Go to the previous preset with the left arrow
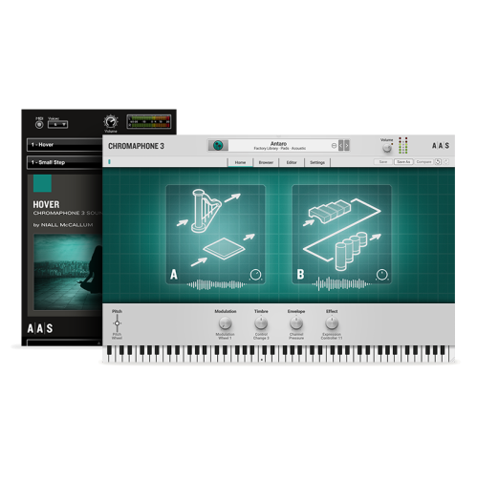The image size is (477, 477). tap(340, 146)
